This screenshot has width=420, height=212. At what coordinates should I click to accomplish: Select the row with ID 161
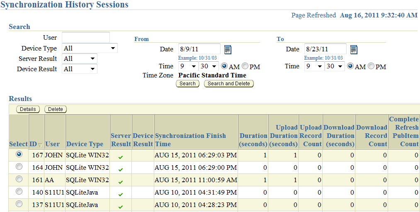[x=19, y=179]
